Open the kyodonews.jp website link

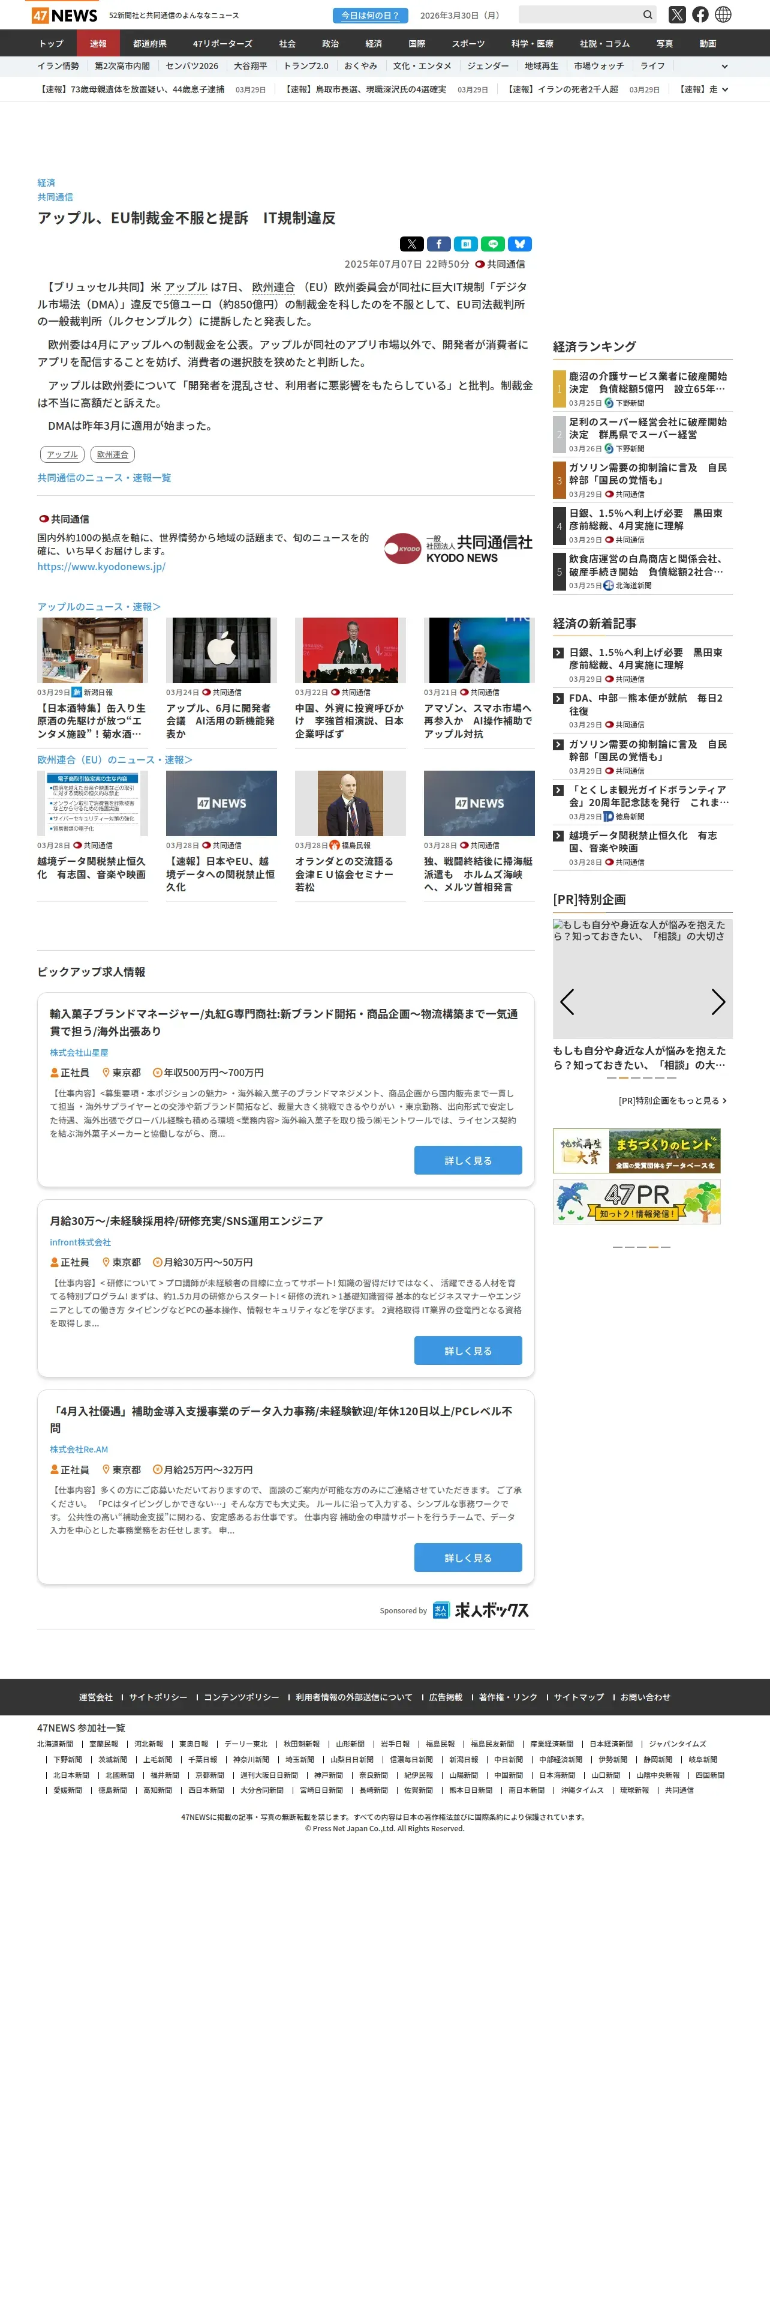[x=101, y=567]
